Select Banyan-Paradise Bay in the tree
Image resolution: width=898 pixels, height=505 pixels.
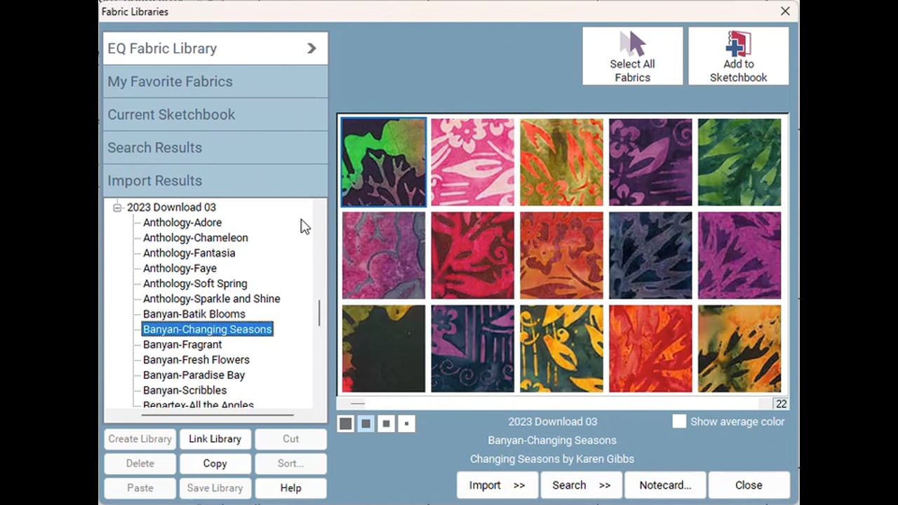point(194,375)
